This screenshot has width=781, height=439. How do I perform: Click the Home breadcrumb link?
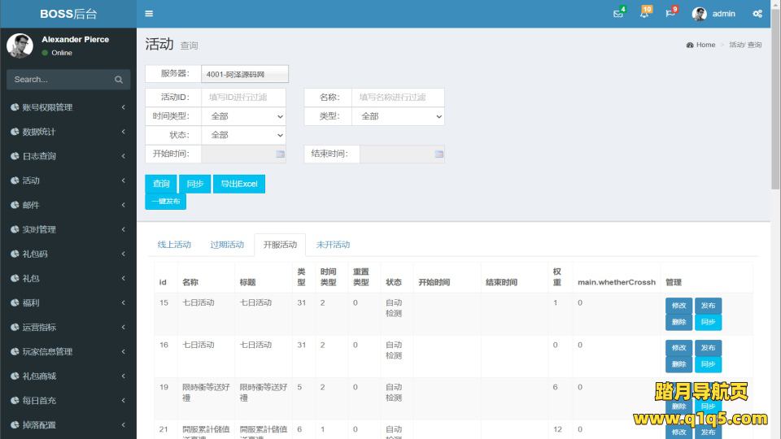705,45
